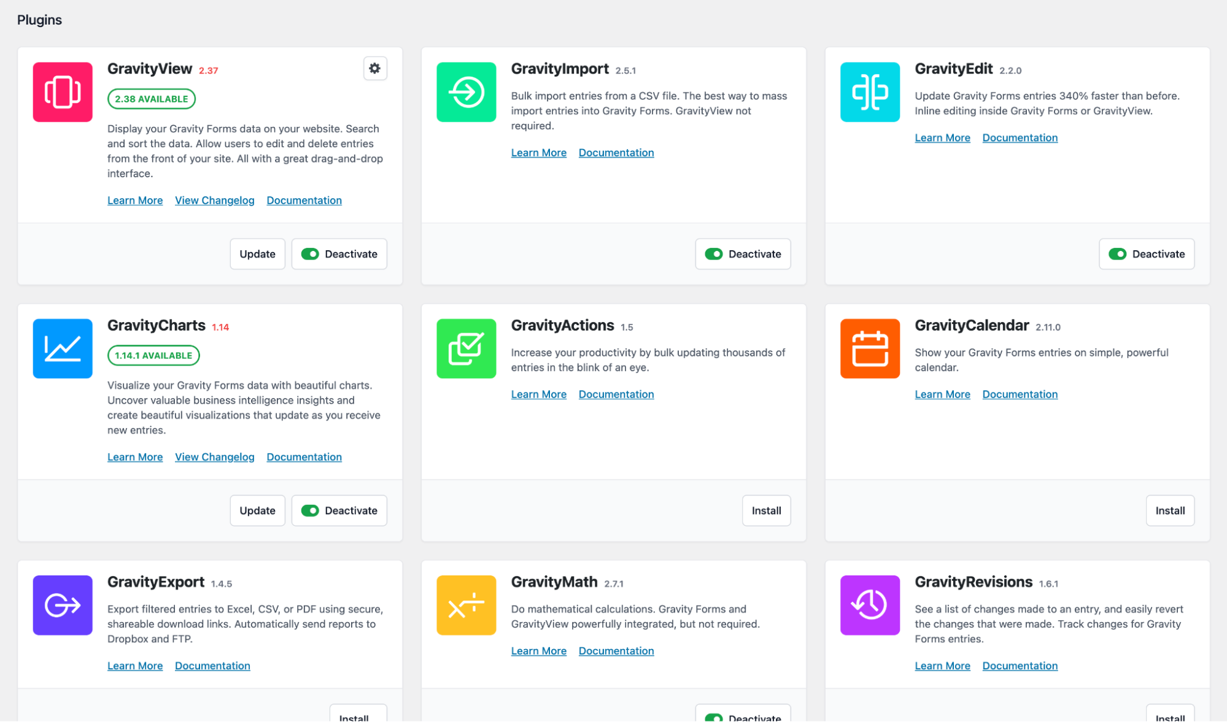Click the GravityView title text
Screen dimensions: 1227x722
click(x=150, y=69)
